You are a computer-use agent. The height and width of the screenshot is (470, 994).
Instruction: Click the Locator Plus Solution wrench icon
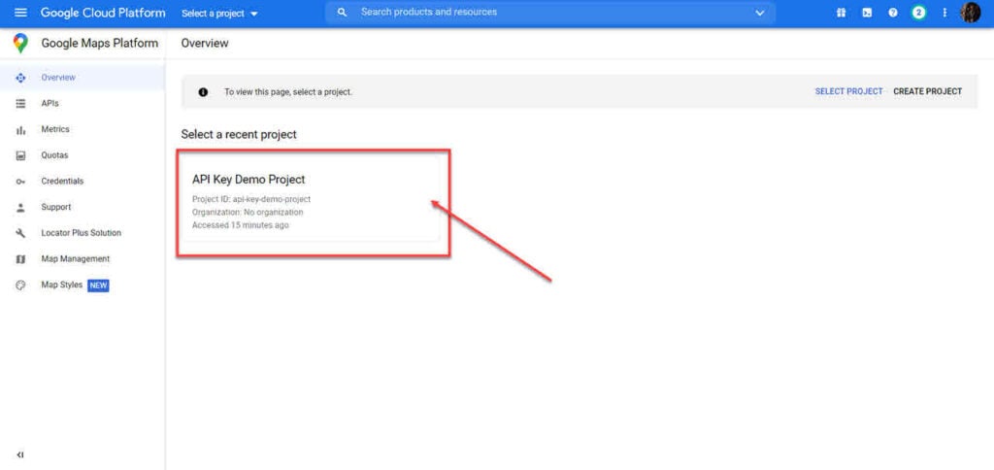pos(20,233)
